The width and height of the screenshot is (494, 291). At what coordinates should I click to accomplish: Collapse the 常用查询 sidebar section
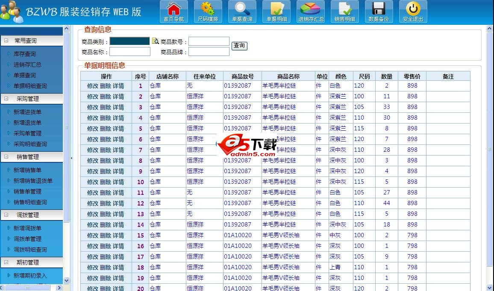point(6,41)
